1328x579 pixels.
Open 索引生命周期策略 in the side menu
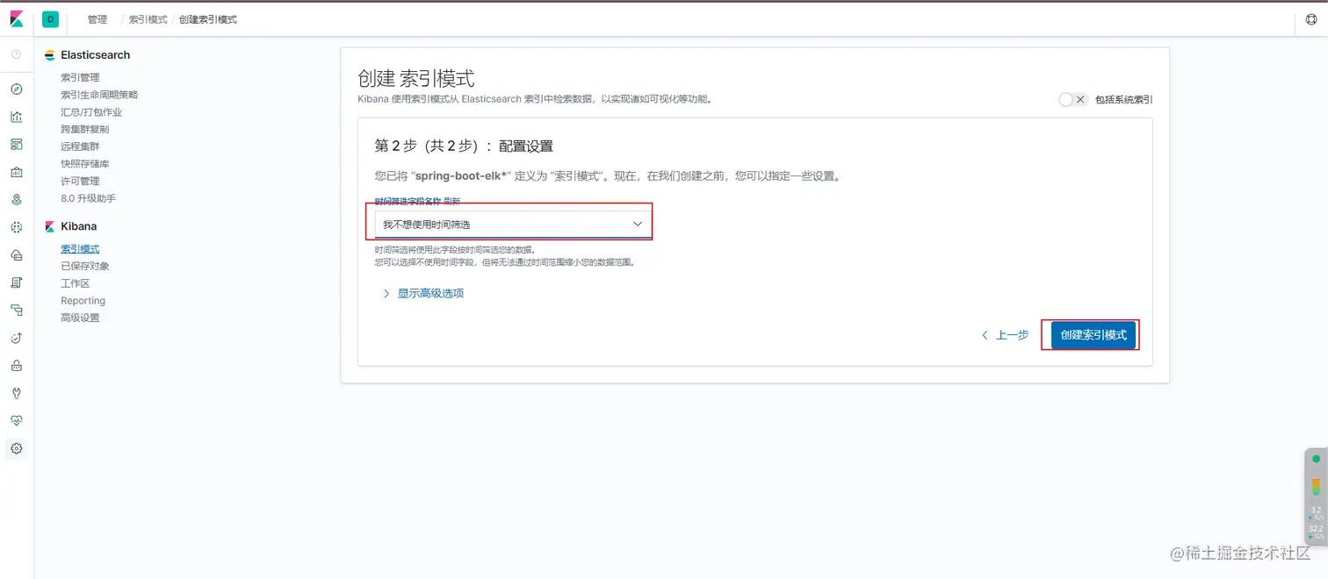99,95
